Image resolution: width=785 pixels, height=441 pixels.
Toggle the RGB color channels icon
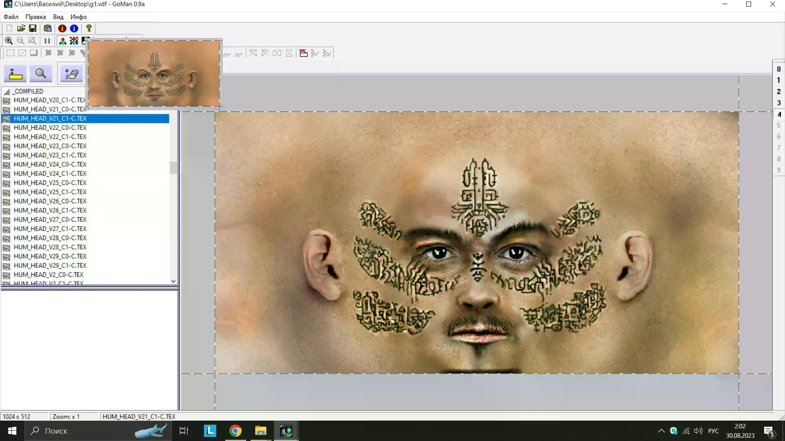coord(63,41)
